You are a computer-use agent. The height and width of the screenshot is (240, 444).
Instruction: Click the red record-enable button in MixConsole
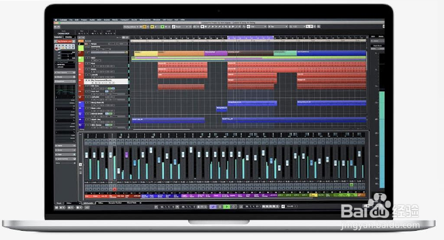pyautogui.click(x=115, y=189)
